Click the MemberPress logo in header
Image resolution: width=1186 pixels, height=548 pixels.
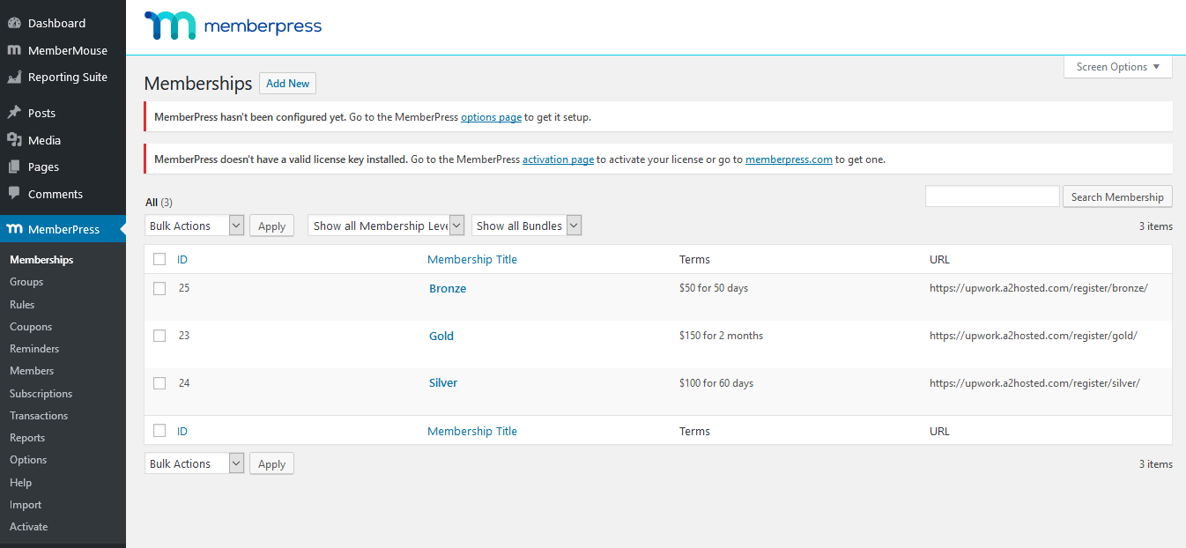[x=233, y=26]
